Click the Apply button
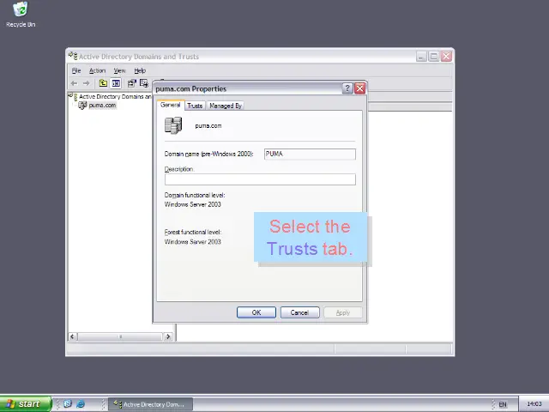Viewport: 549px width, 412px height. point(343,312)
